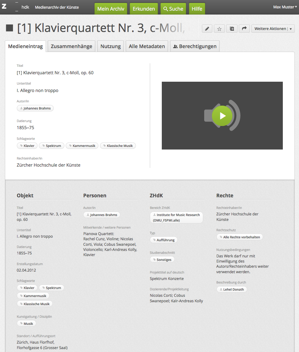Click the Z hdk logo icon
This screenshot has height=352, width=299.
5,7
